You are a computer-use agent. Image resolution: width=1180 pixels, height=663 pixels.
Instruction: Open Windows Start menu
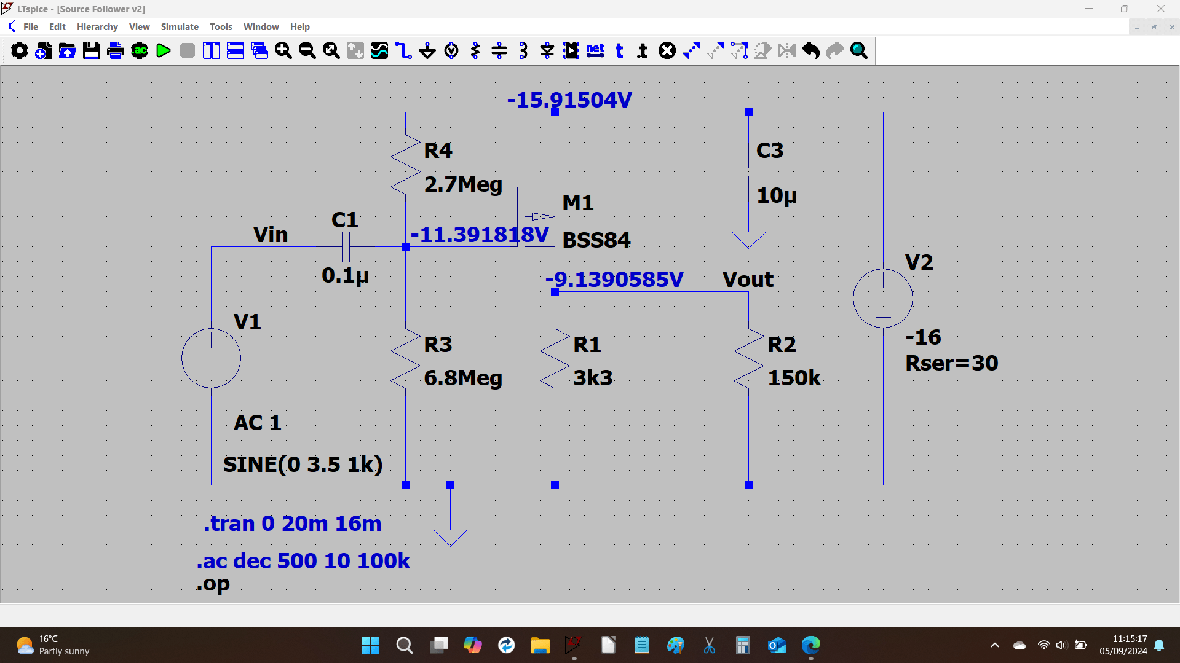[x=370, y=645]
